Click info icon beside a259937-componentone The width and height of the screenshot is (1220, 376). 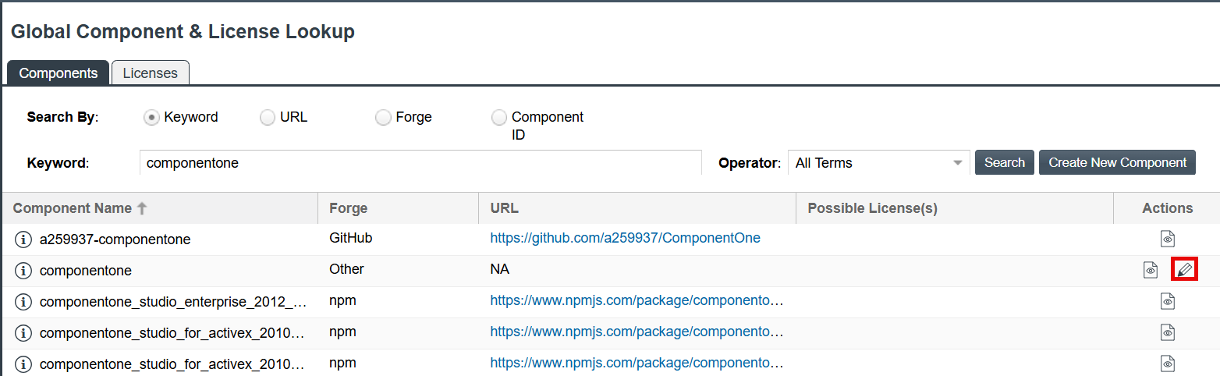23,239
